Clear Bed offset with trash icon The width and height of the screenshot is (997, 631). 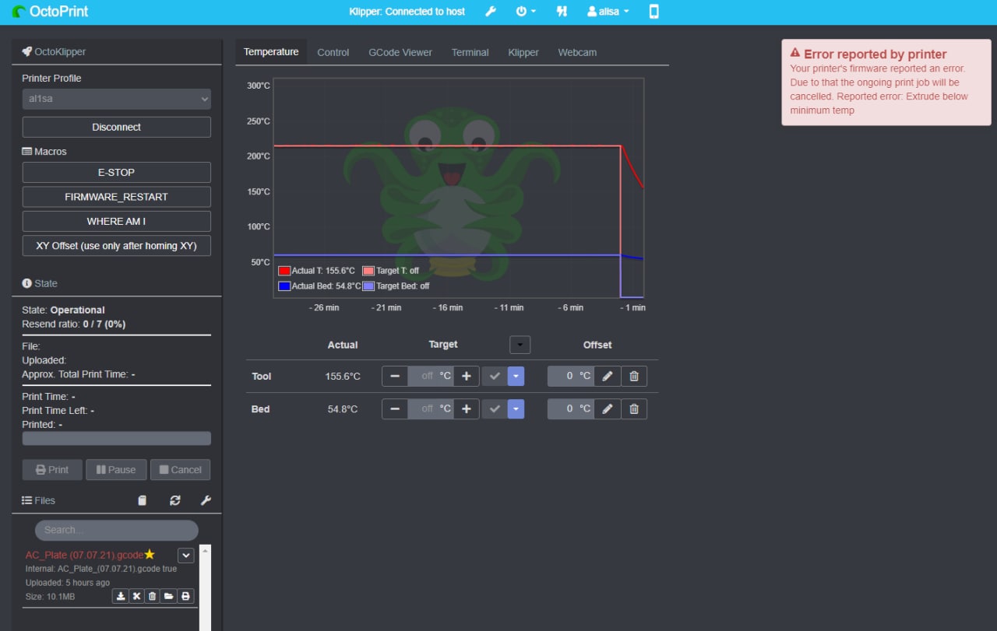[634, 409]
